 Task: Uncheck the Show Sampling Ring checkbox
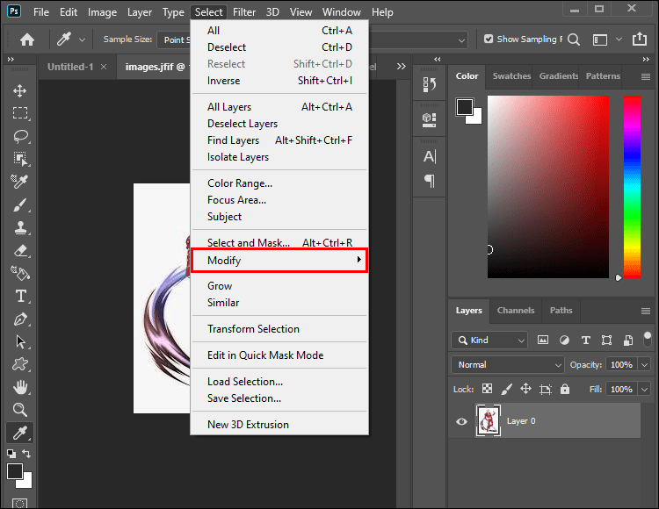(489, 39)
